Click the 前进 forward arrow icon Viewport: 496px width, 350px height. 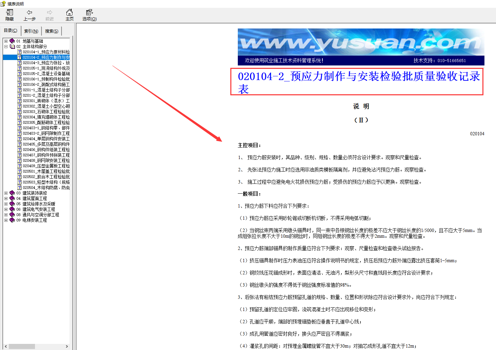click(x=50, y=13)
